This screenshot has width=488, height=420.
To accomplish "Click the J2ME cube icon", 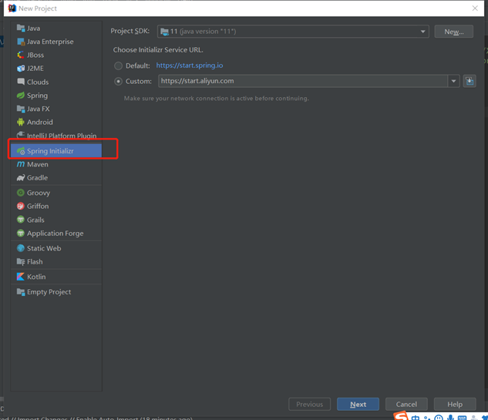I will (x=21, y=69).
